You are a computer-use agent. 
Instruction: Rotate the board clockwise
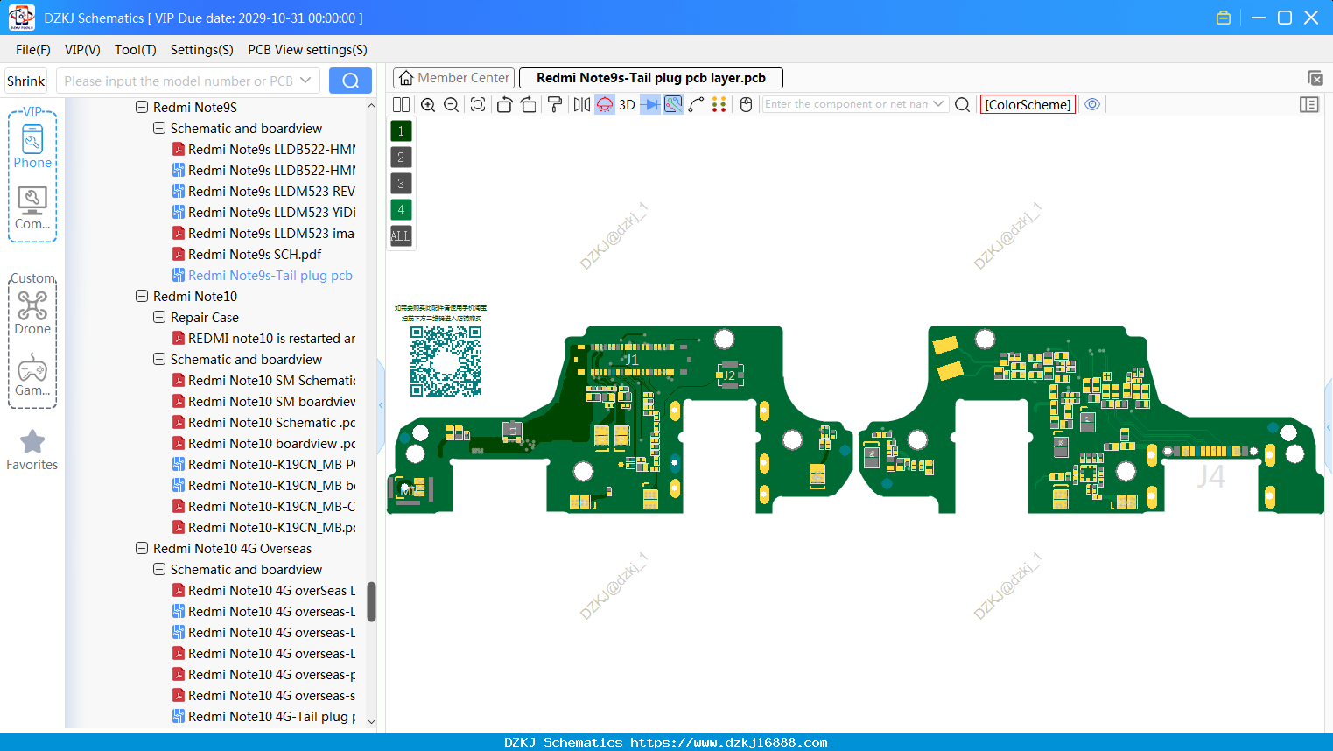click(x=529, y=104)
